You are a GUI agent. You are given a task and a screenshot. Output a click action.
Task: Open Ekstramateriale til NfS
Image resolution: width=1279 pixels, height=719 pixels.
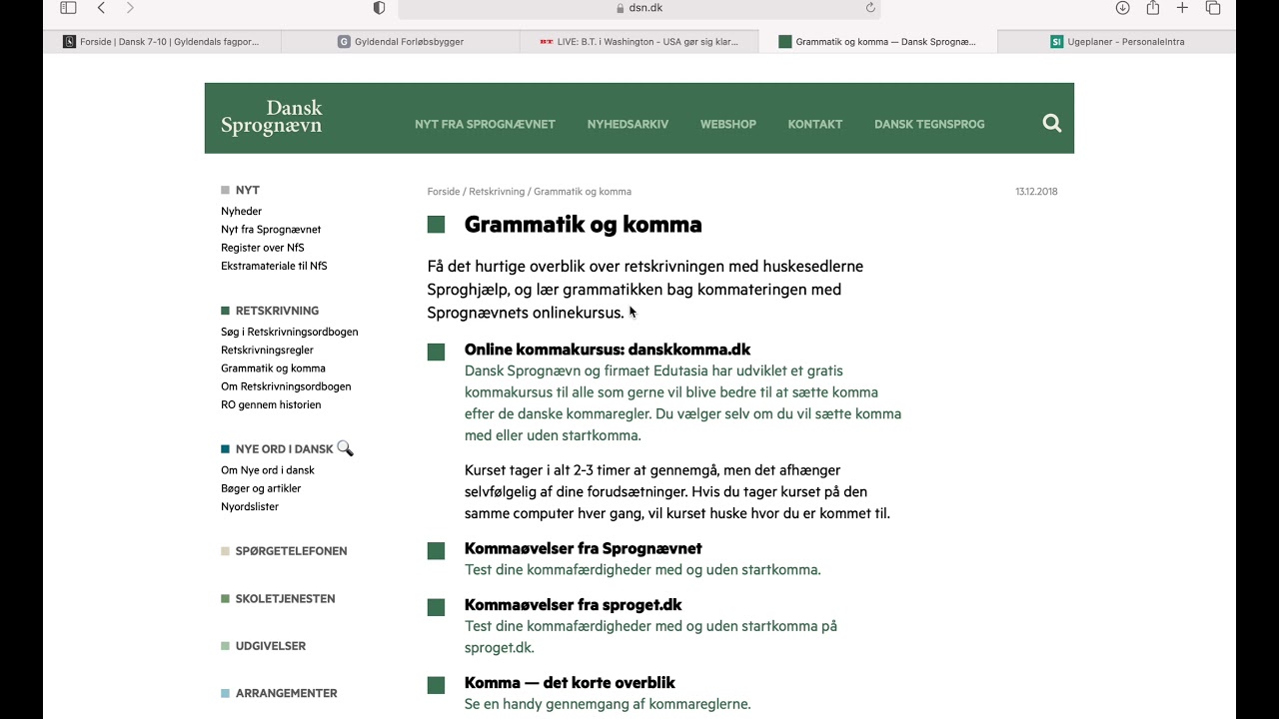click(x=274, y=266)
